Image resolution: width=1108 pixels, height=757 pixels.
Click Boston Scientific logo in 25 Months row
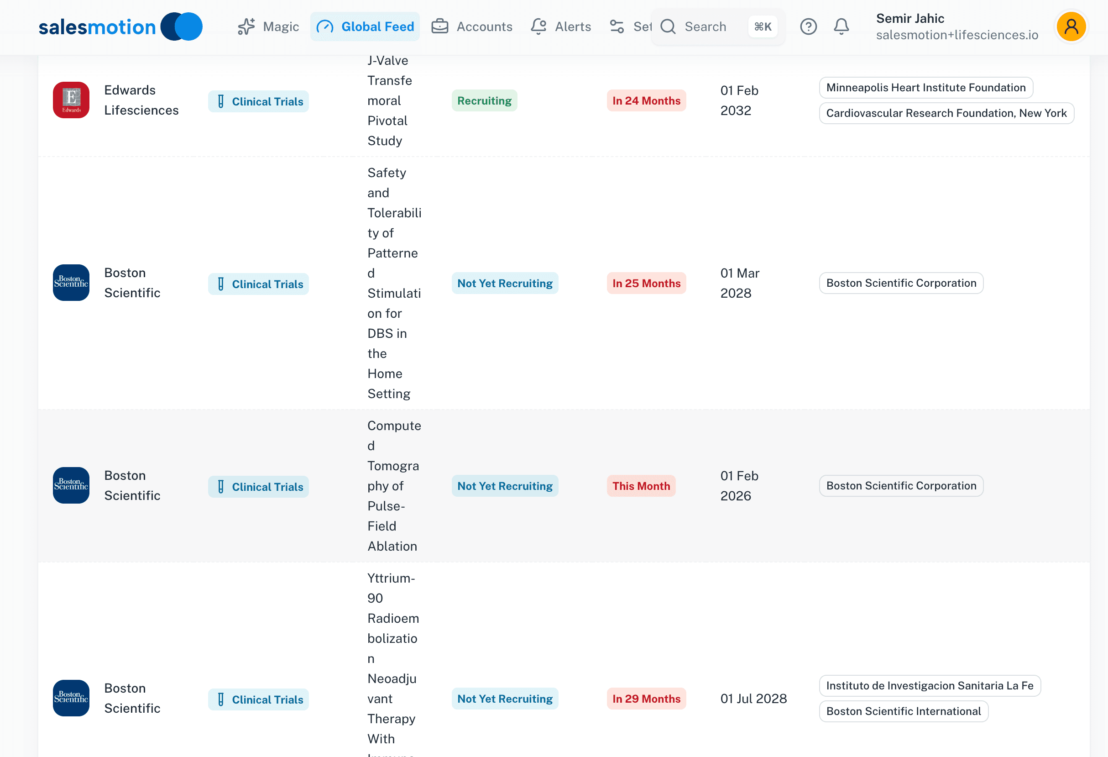[x=71, y=283]
